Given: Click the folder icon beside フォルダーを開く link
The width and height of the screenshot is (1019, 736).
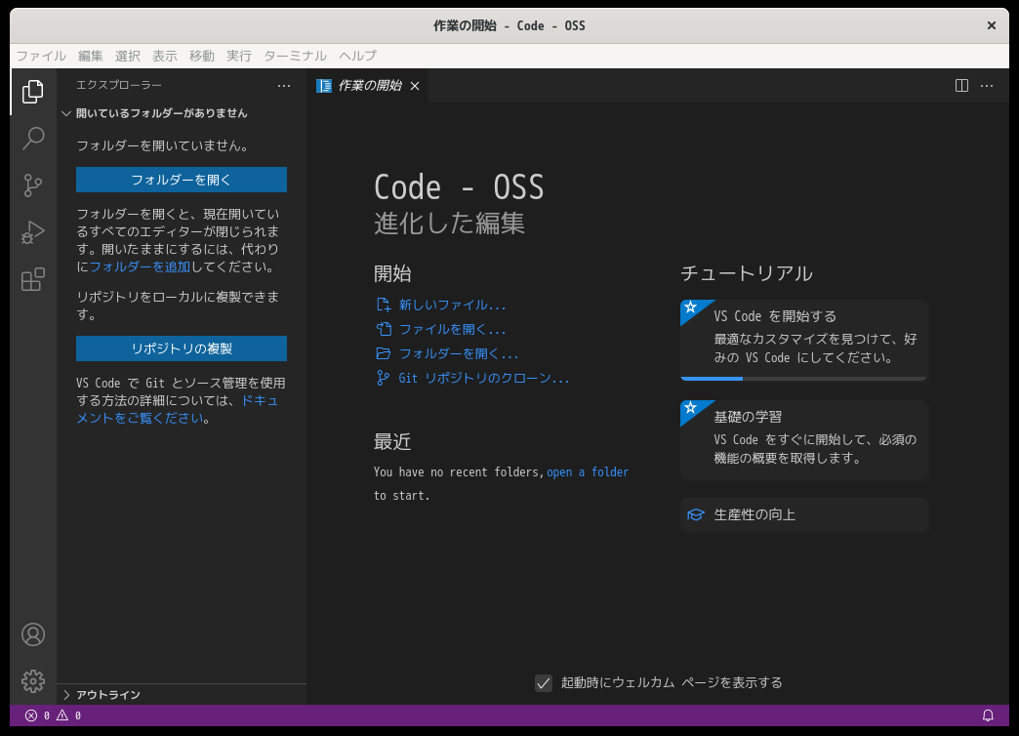Looking at the screenshot, I should point(384,353).
